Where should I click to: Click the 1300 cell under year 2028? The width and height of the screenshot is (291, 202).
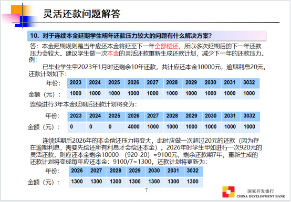tap(117, 182)
